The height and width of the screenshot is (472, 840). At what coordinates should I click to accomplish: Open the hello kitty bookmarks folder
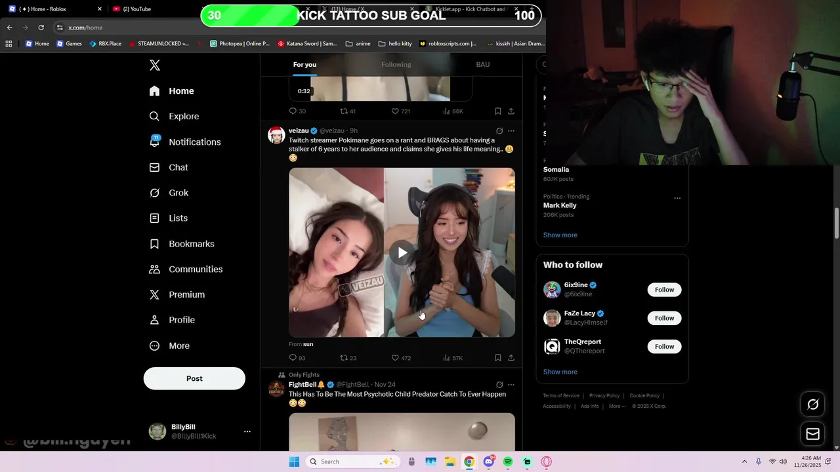coord(395,44)
